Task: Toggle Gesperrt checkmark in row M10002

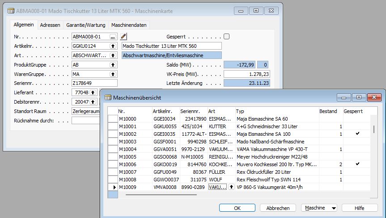Action: tap(357, 134)
